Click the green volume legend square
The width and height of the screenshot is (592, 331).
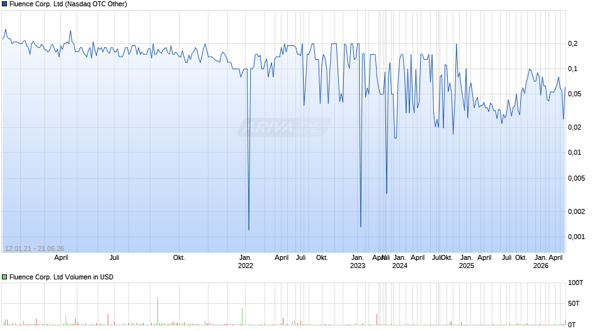[4, 277]
